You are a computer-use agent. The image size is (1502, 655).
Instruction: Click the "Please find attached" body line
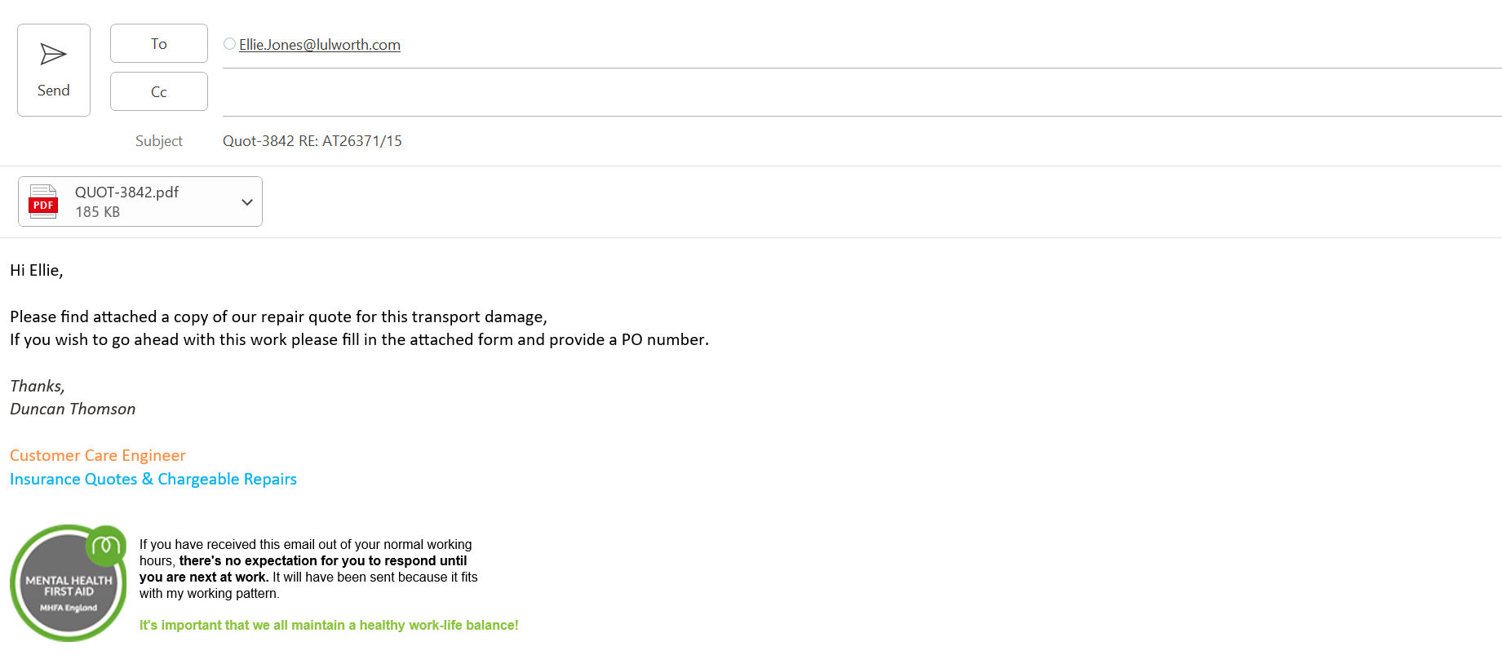tap(278, 317)
